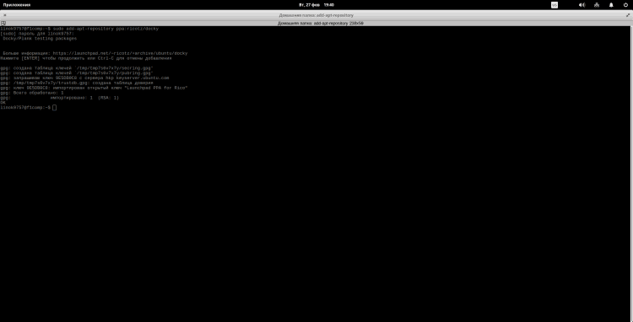
Task: Select the OK output line
Action: point(3,102)
